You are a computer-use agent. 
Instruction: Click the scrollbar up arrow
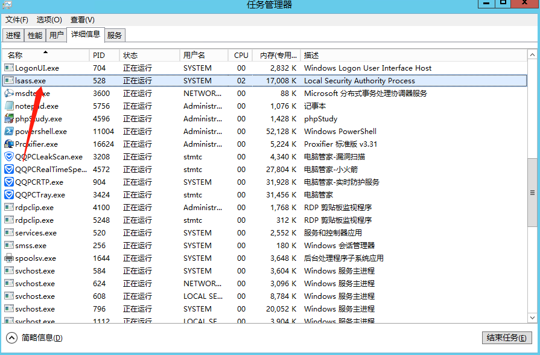(x=532, y=55)
